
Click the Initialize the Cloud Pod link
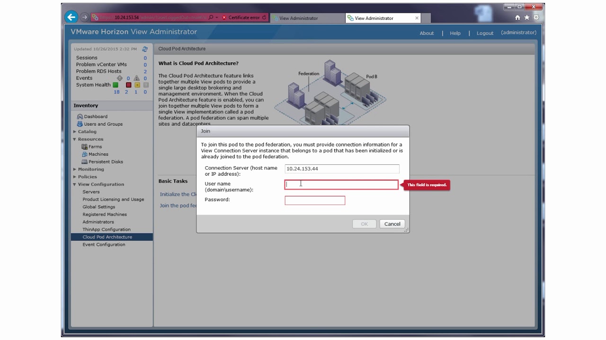point(178,194)
